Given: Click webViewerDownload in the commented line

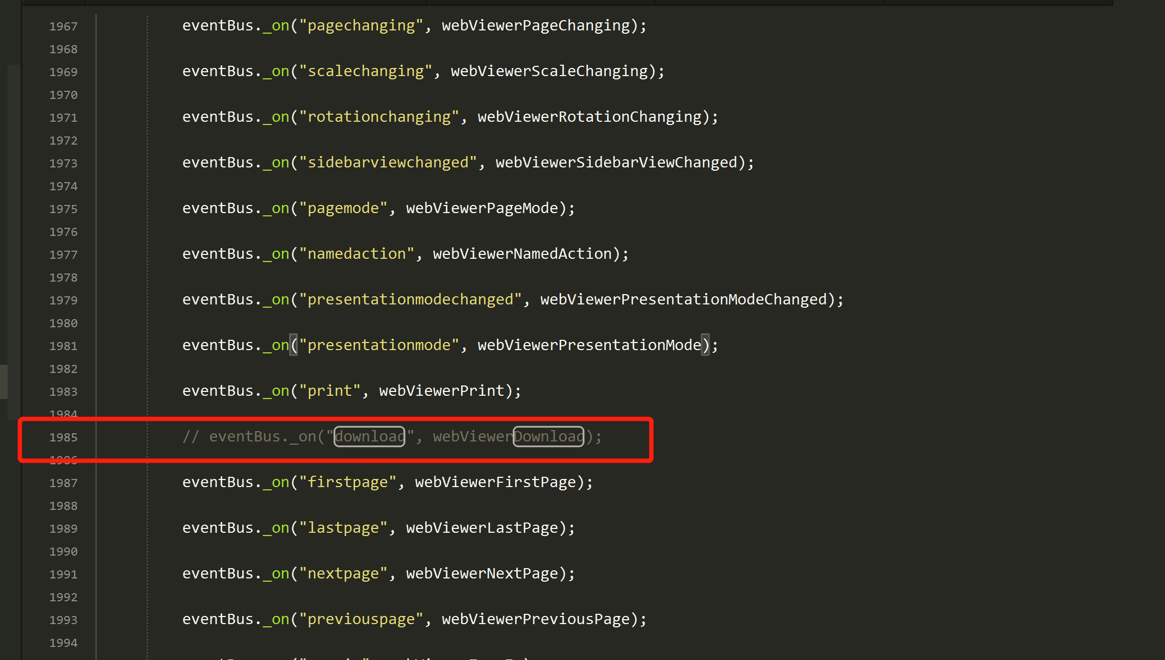Looking at the screenshot, I should (x=508, y=437).
